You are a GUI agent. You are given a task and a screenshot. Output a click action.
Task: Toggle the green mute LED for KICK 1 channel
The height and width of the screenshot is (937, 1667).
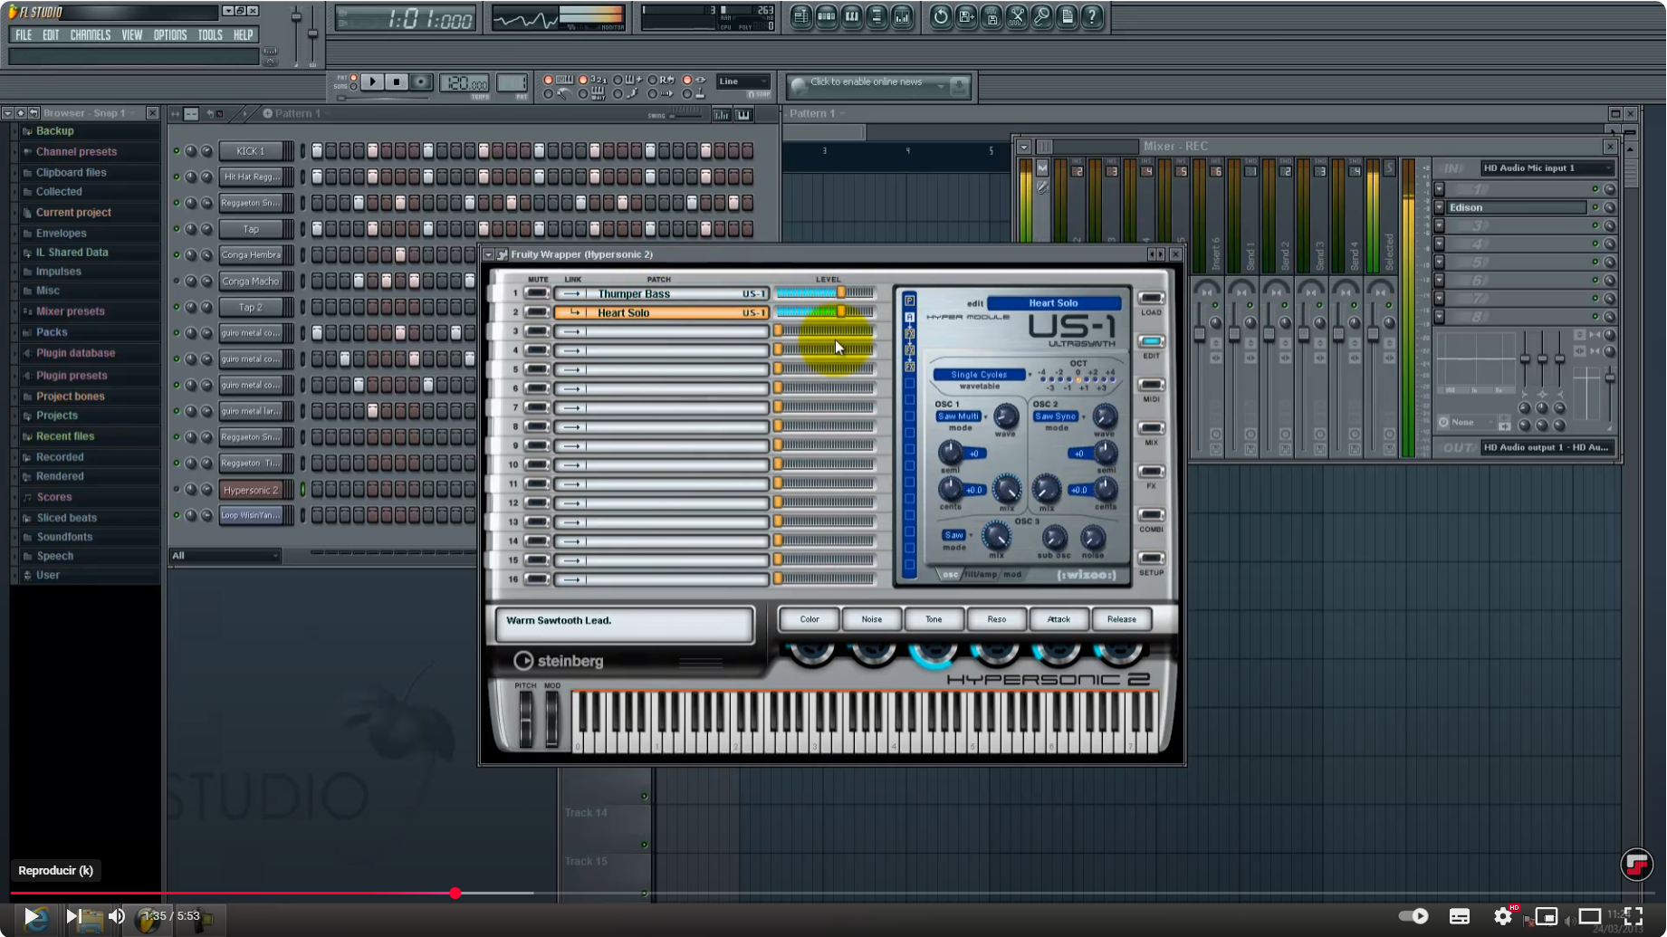point(177,151)
